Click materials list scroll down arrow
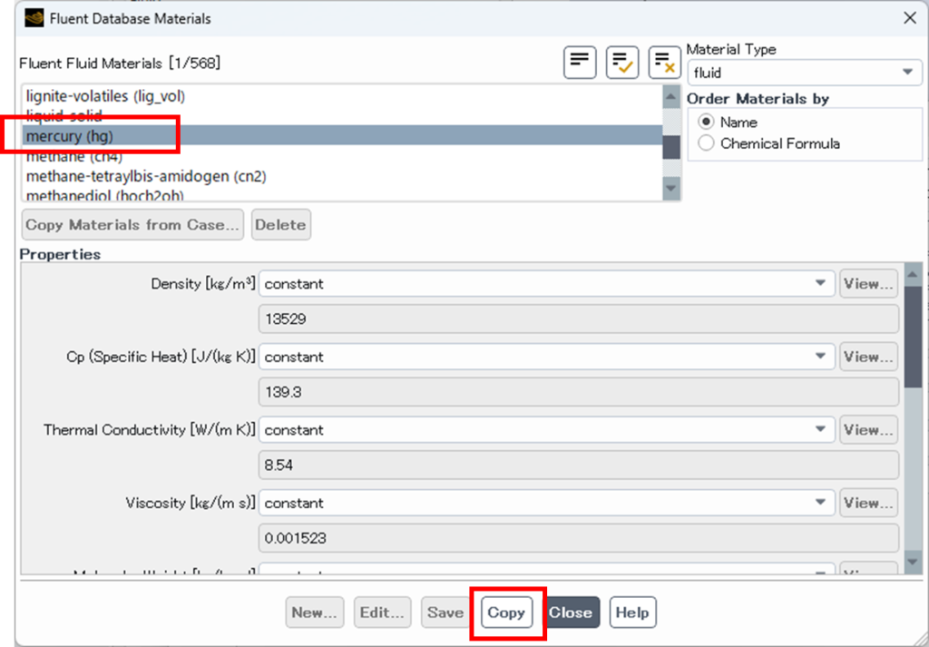Screen dimensions: 929x647 [x=671, y=189]
